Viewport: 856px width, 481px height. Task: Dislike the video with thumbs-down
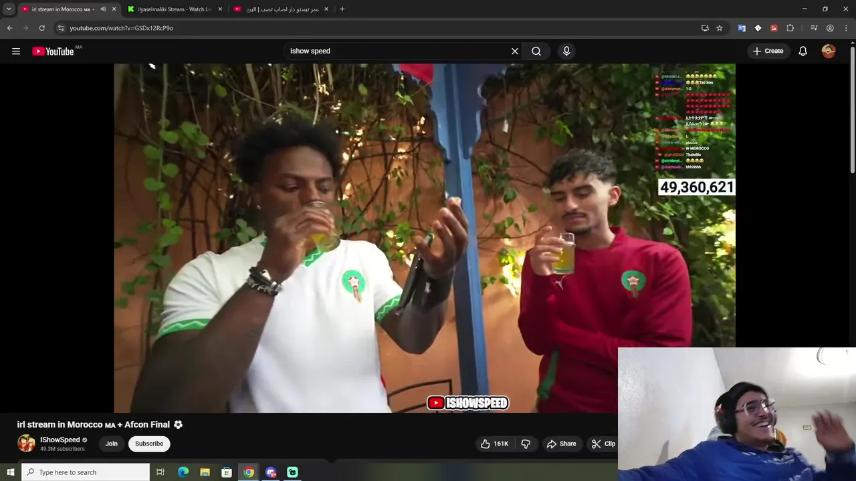(526, 444)
